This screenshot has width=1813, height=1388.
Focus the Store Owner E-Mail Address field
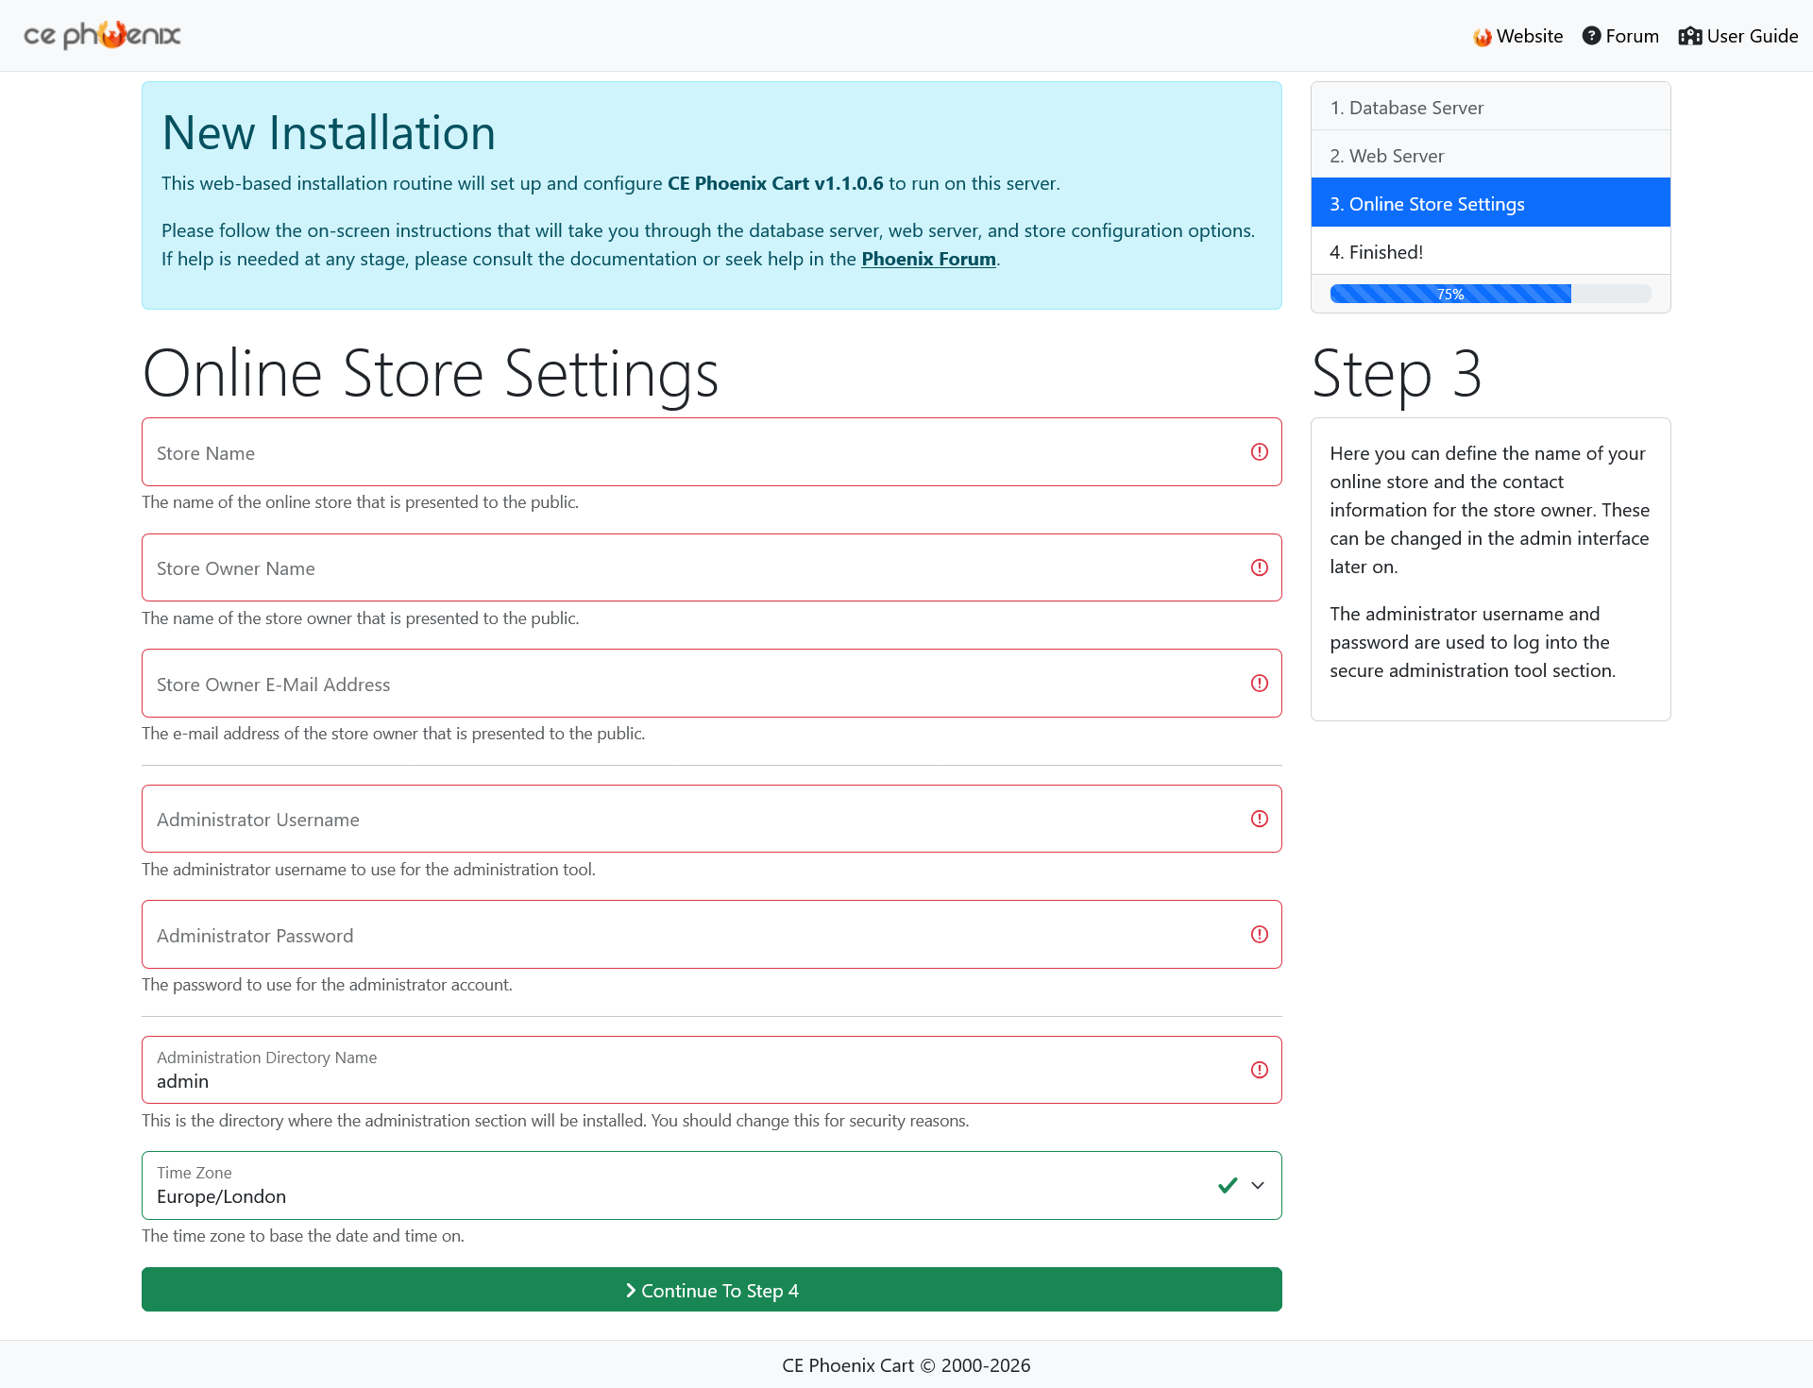(x=712, y=683)
